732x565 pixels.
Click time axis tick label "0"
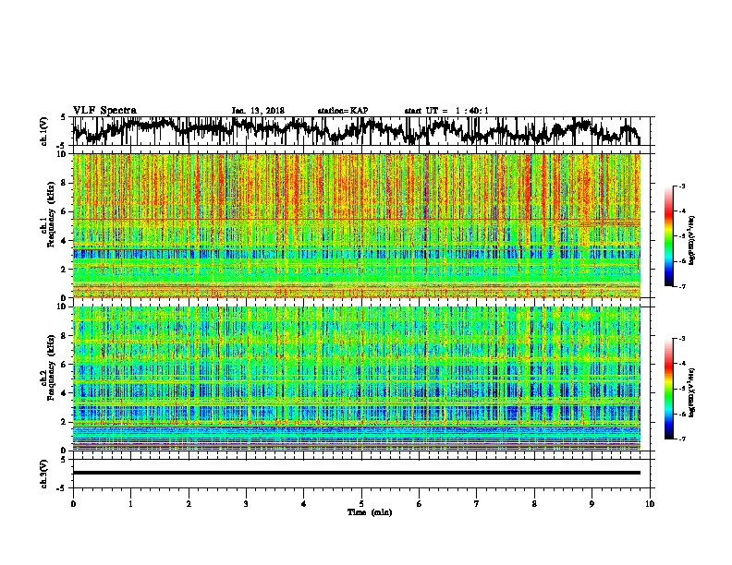pos(73,504)
